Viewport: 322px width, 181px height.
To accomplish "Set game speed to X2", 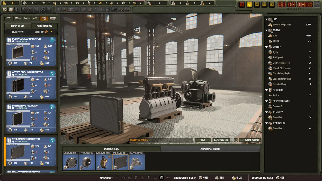I will tap(257, 5).
